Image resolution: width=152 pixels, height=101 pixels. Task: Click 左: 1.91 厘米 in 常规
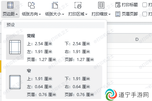click(x=40, y=52)
